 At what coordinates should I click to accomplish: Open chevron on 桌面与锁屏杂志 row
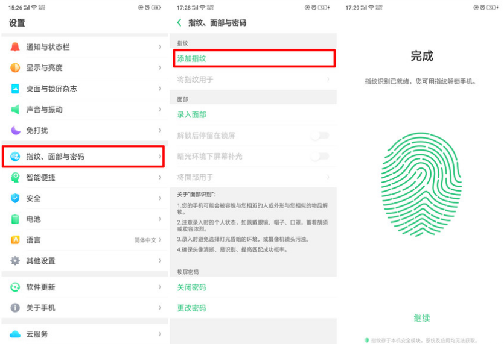coord(160,89)
